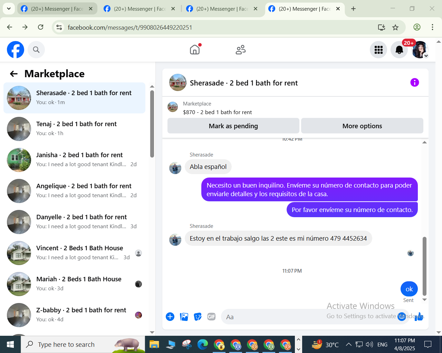
Task: Open conversation info purple icon
Action: (414, 82)
